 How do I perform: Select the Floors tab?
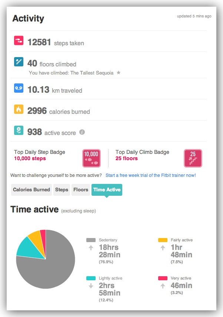click(x=81, y=190)
